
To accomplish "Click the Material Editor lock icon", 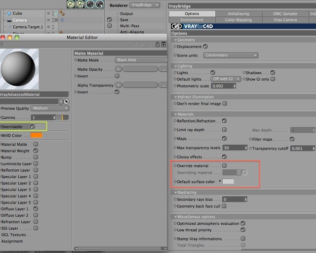I will click(x=158, y=45).
